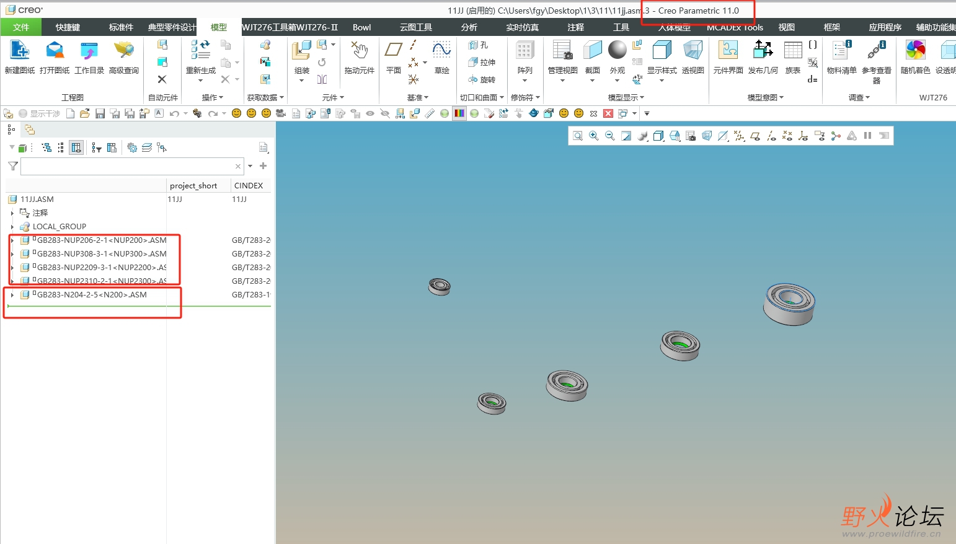Toggle datum axis display in graphics toolbar

(771, 136)
